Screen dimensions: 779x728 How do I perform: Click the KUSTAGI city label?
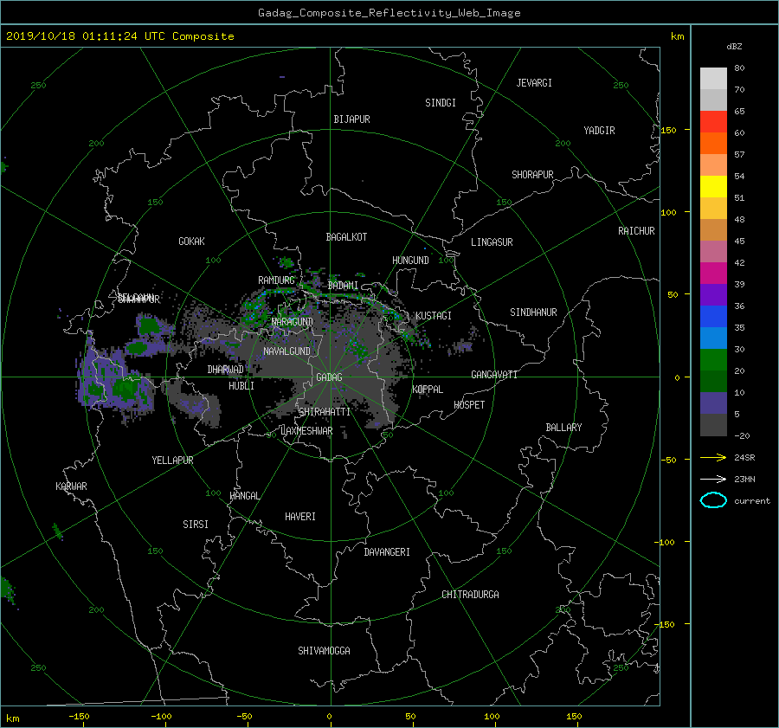coord(434,316)
